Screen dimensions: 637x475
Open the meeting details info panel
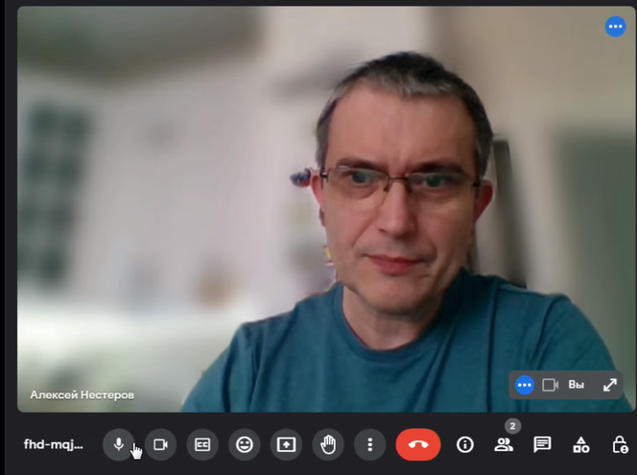[465, 444]
